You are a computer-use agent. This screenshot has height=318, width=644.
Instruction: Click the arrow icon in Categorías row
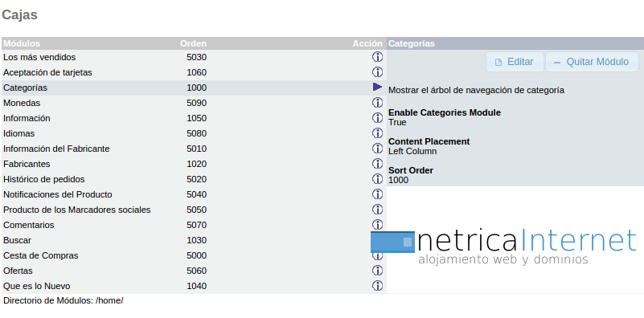coord(377,87)
